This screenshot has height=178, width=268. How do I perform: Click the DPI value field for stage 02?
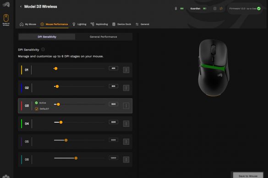click(113, 86)
